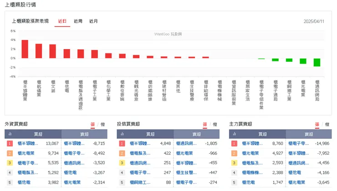Image resolution: width=337 pixels, height=191 pixels.
Task: Open 櫃通訊網 link with -4,456 in 主力 賣超
Action: pyautogui.click(x=299, y=163)
